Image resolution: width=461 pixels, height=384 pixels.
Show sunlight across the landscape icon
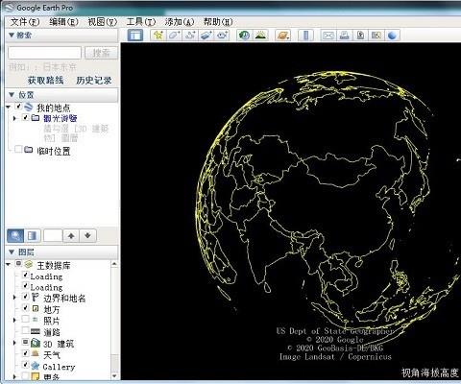[x=260, y=35]
